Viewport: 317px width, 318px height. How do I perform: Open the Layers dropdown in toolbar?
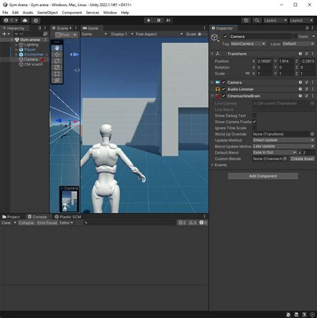[276, 21]
